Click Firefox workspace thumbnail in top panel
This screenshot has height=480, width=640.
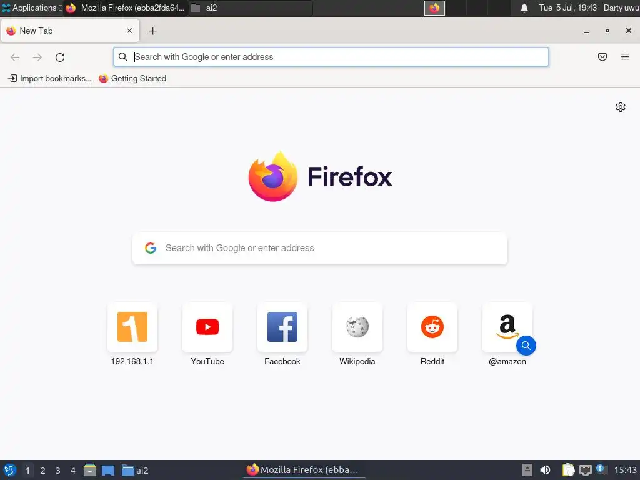point(434,7)
